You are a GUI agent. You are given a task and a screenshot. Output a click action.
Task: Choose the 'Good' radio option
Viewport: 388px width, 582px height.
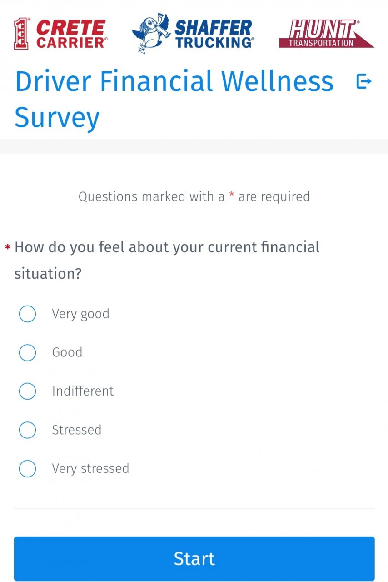(27, 352)
